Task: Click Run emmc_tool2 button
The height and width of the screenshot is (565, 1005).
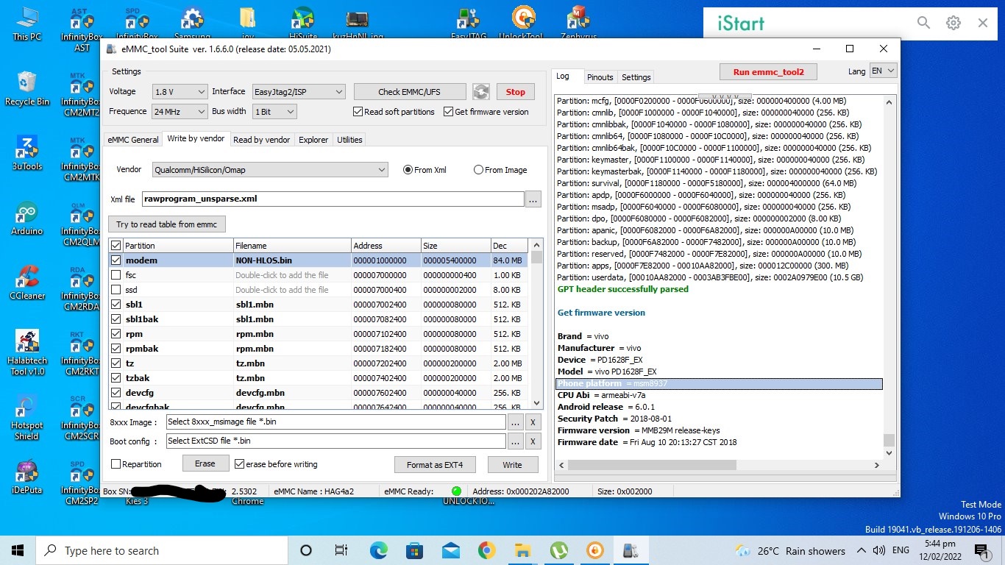Action: coord(768,72)
